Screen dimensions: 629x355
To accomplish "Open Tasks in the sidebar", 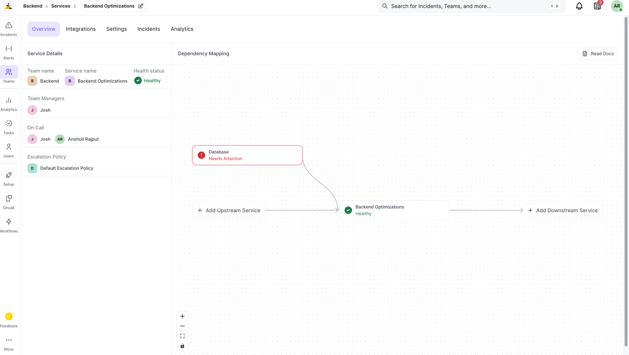I will click(9, 127).
